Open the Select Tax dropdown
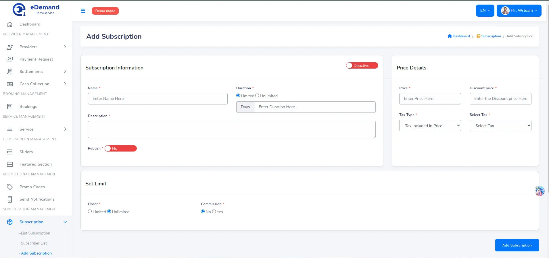Screen dimensions: 549x258 tap(500, 126)
